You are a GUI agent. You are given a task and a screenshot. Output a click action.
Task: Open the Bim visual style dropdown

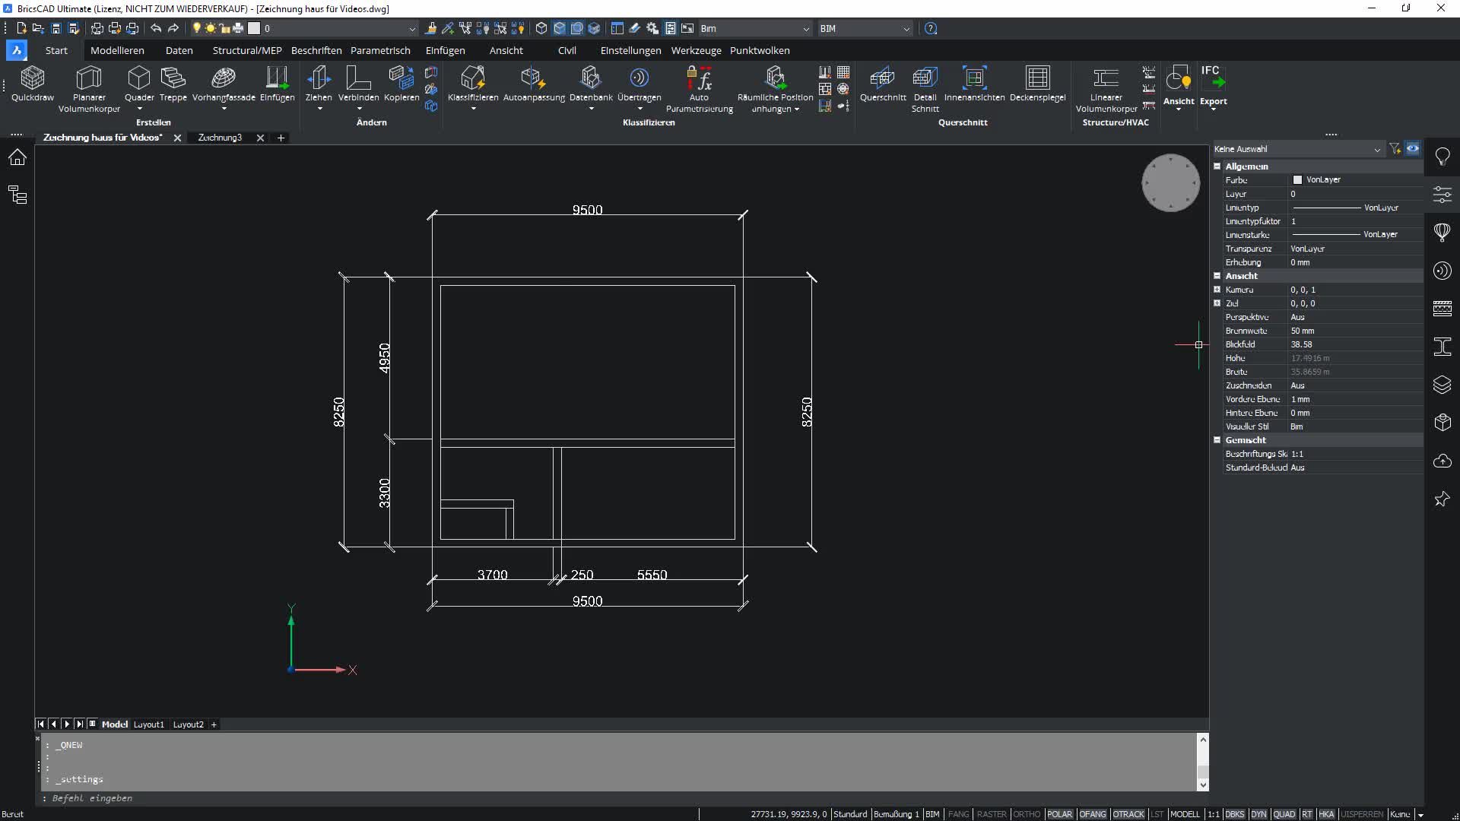pos(754,28)
